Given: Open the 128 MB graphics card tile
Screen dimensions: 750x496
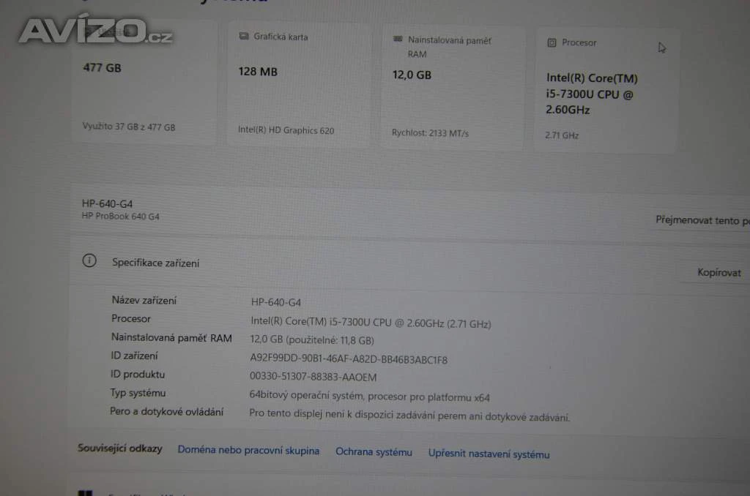Looking at the screenshot, I should click(x=299, y=84).
